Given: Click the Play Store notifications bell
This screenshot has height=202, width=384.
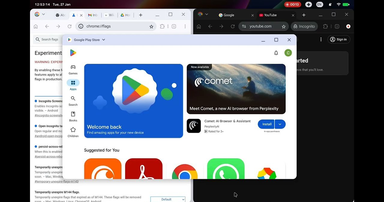Looking at the screenshot, I should click(x=276, y=53).
